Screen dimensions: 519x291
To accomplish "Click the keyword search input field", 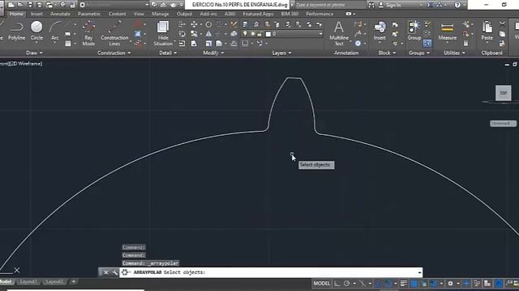I will tap(330, 5).
